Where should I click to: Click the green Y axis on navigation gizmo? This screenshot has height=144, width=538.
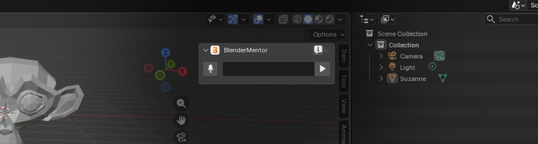171,64
